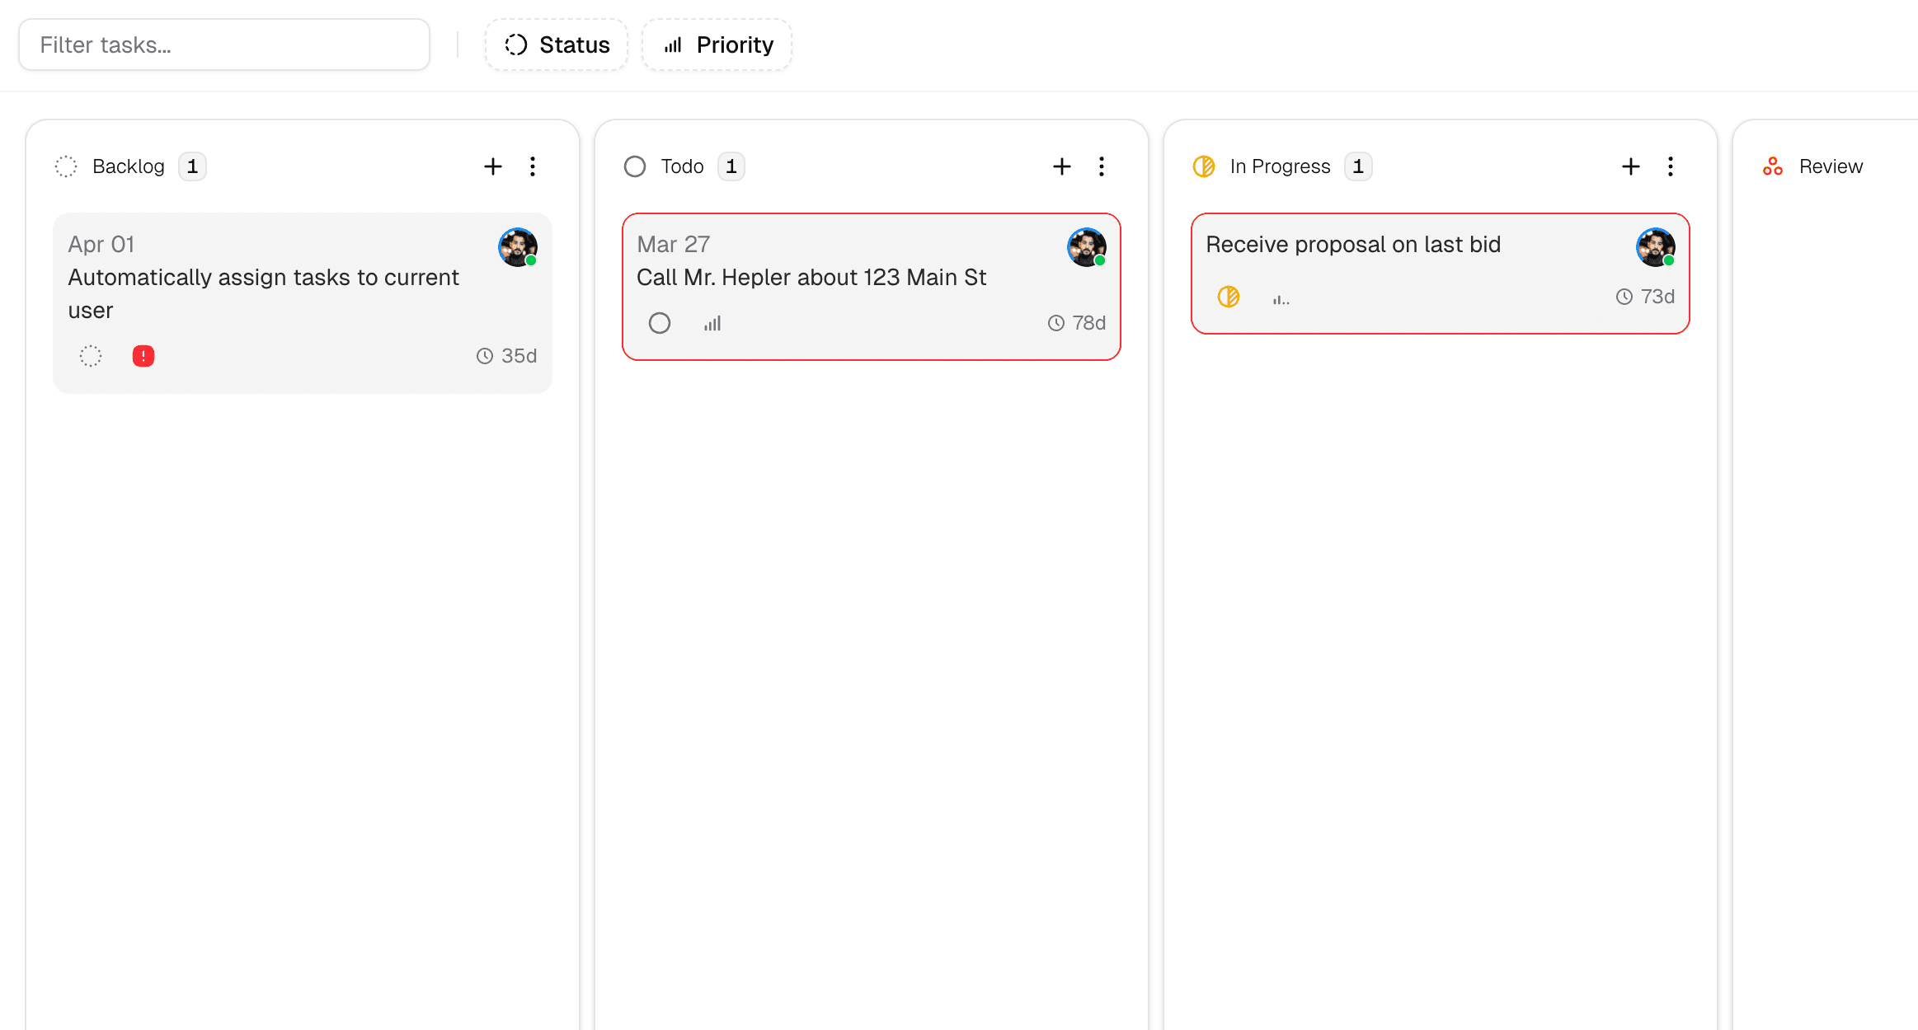1918x1030 pixels.
Task: Click the assignee avatar on the proposal card
Action: pyautogui.click(x=1655, y=247)
